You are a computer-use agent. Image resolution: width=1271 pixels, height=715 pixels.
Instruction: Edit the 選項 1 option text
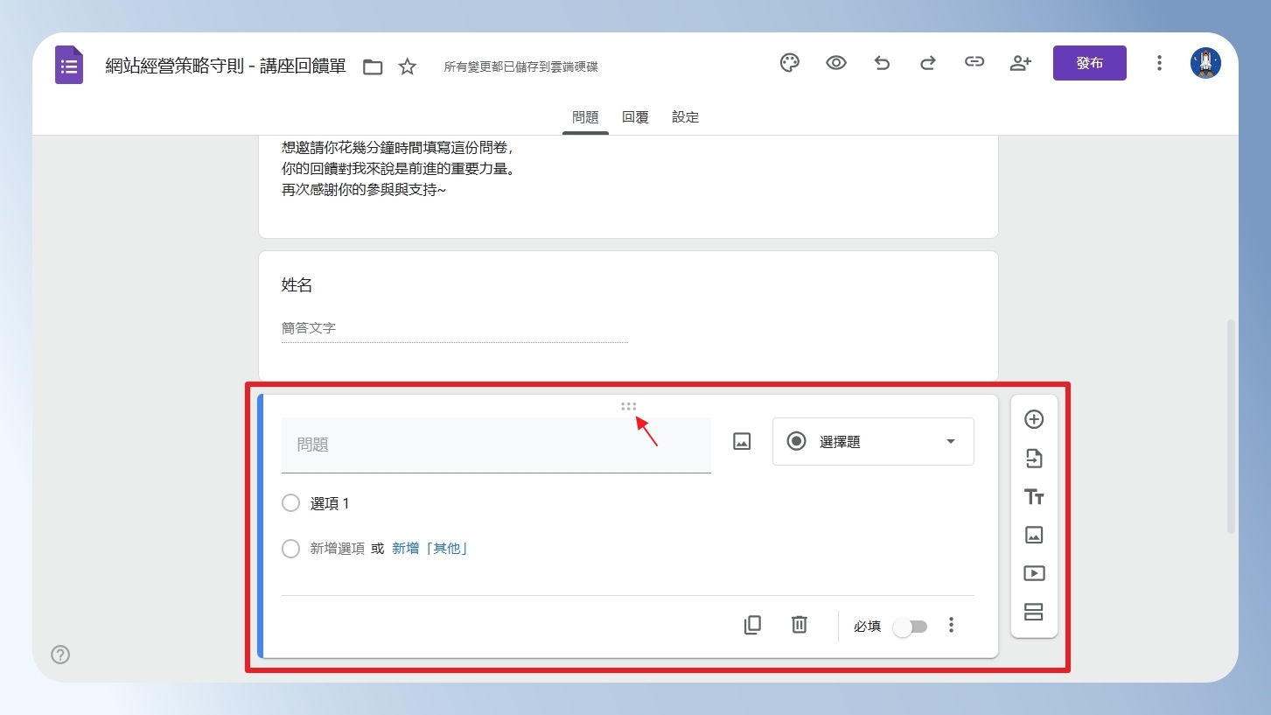(330, 503)
